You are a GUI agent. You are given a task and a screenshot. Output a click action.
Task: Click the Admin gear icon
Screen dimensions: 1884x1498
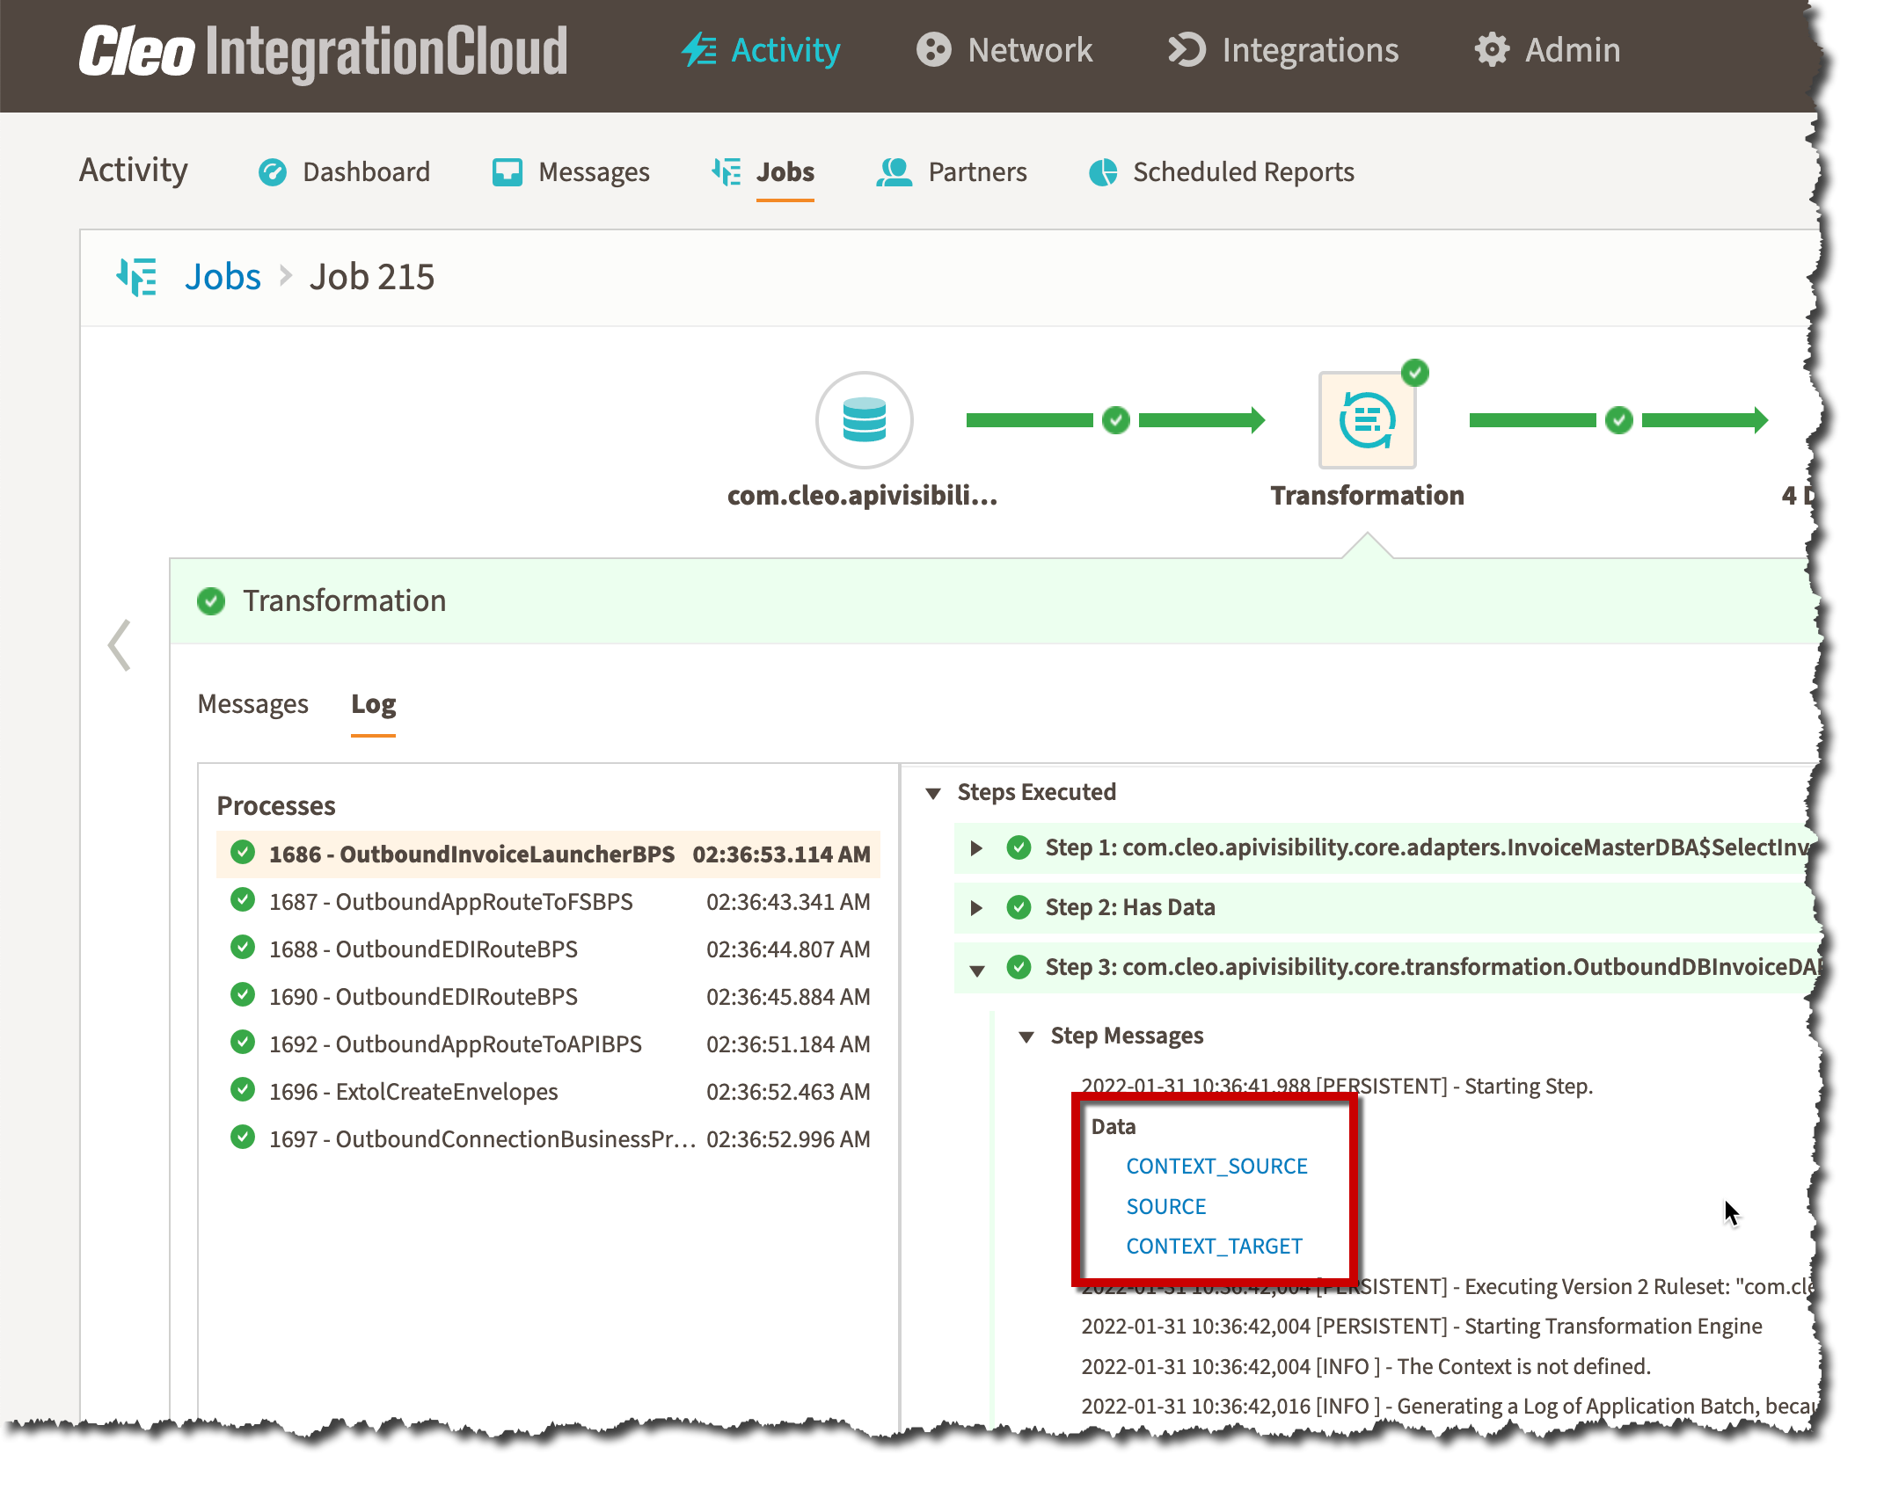[1492, 50]
